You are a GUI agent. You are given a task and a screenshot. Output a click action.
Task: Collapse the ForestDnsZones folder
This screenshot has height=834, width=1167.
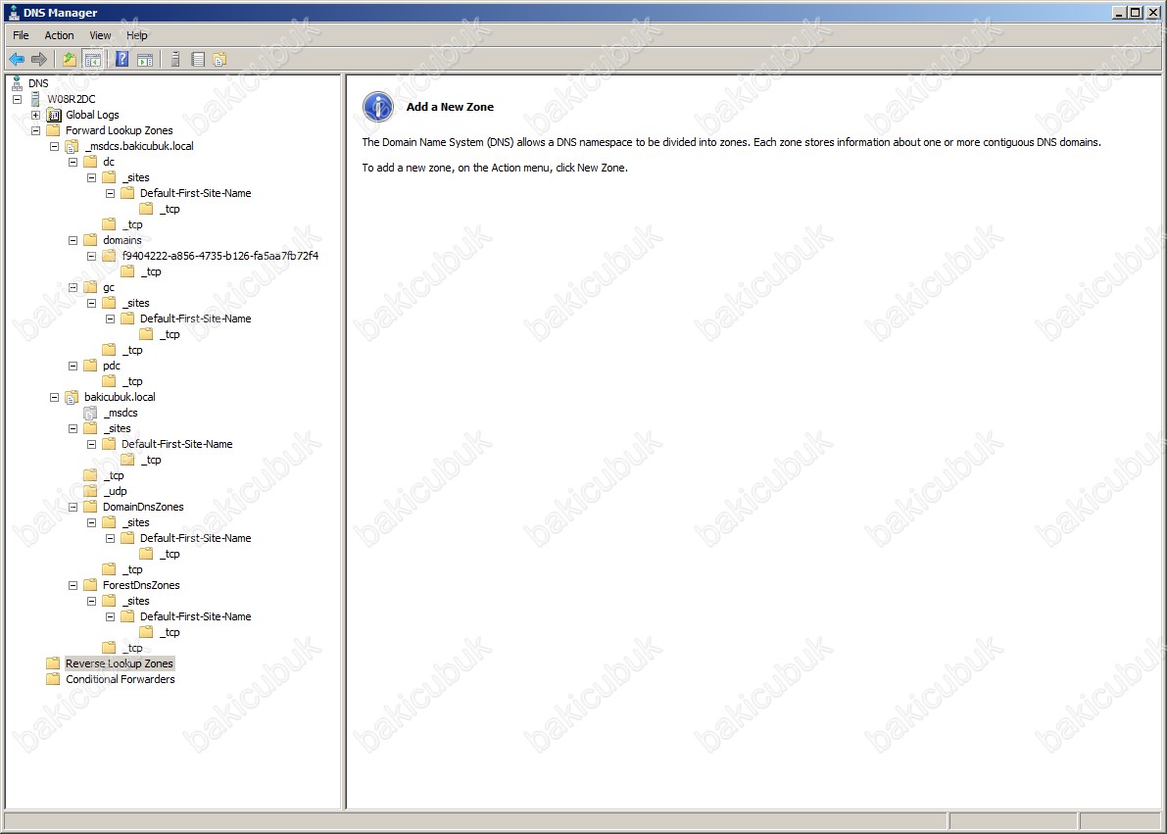pyautogui.click(x=73, y=585)
